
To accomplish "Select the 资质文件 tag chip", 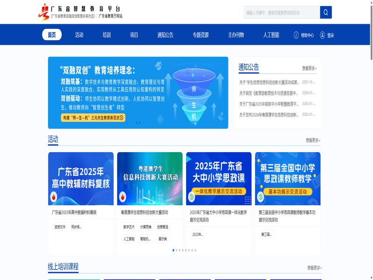I will (x=60, y=227).
